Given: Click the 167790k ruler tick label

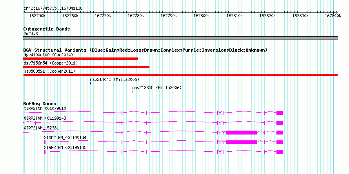Looking at the screenshot, I should point(169,16).
